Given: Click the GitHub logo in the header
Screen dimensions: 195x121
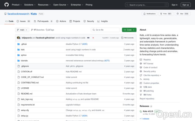Looking at the screenshot, I should [6, 5].
